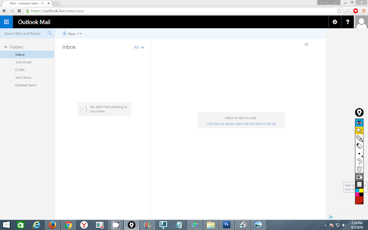Viewport: 368px width, 230px height.
Task: Click the camera take screenshot icon
Action: coord(359,177)
